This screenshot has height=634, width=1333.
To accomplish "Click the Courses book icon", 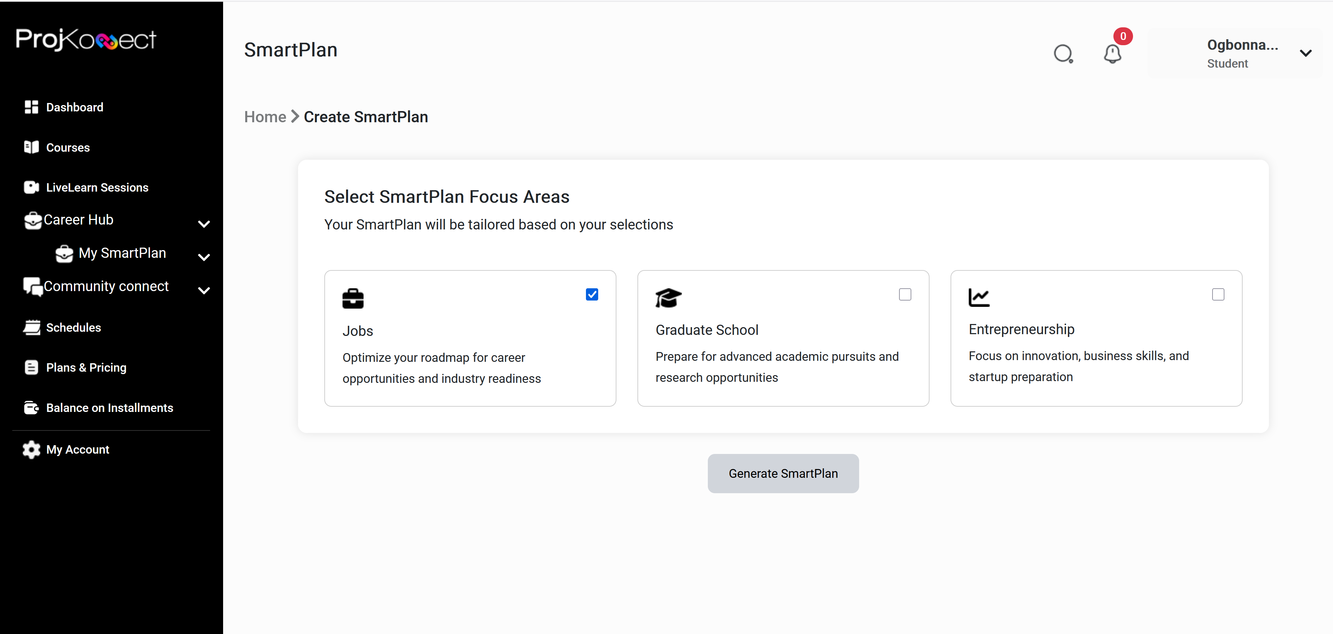I will (x=32, y=147).
